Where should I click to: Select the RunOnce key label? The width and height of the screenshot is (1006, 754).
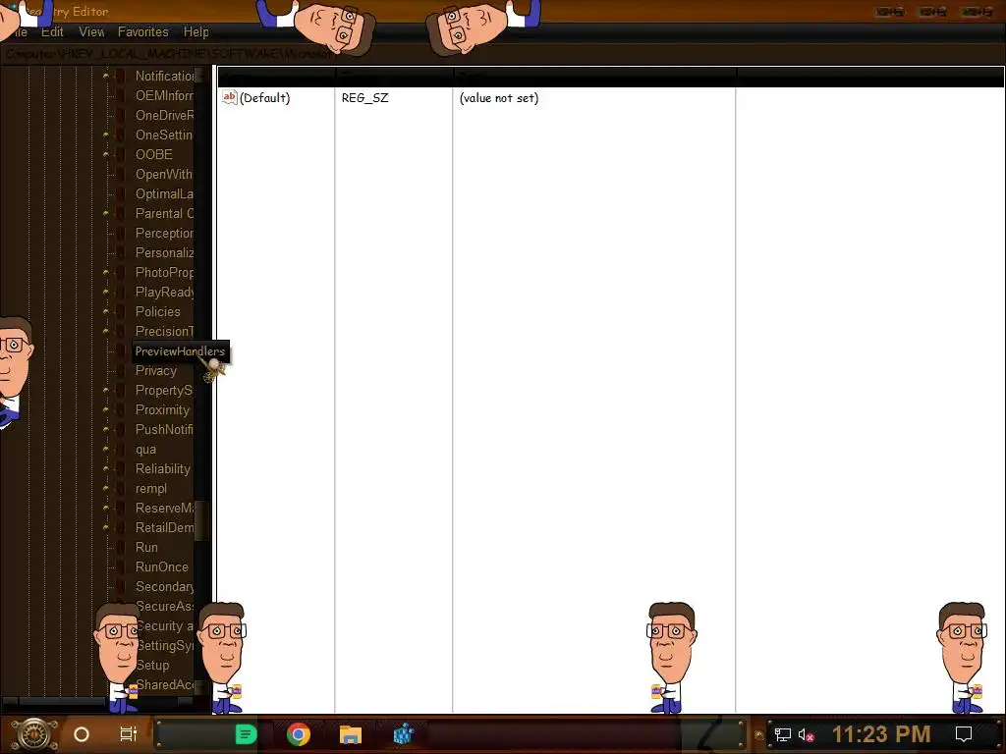pos(162,566)
